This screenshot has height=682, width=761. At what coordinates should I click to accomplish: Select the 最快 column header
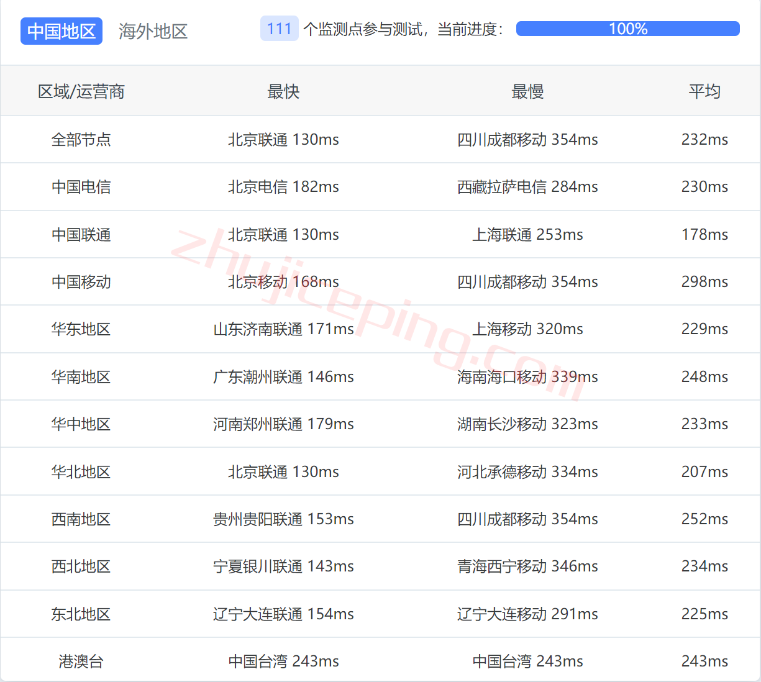click(283, 92)
